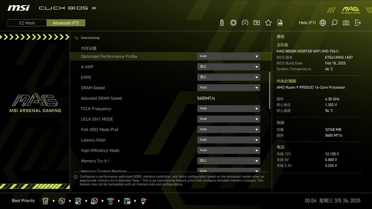Select first hard disk boot device icon
This screenshot has width=372, height=209.
45,201
